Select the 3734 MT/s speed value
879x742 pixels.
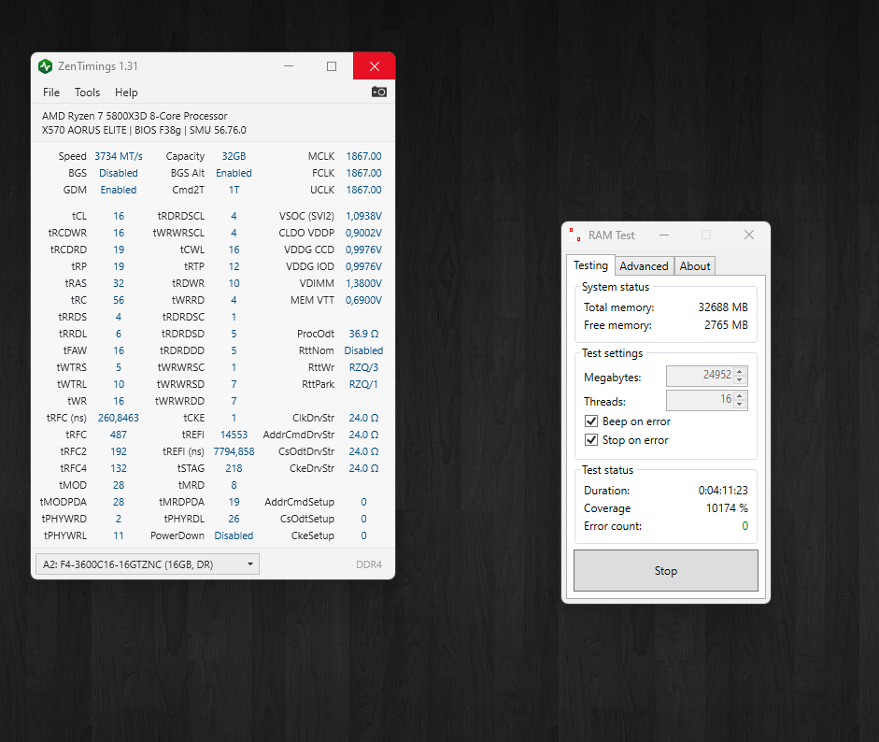pyautogui.click(x=119, y=156)
